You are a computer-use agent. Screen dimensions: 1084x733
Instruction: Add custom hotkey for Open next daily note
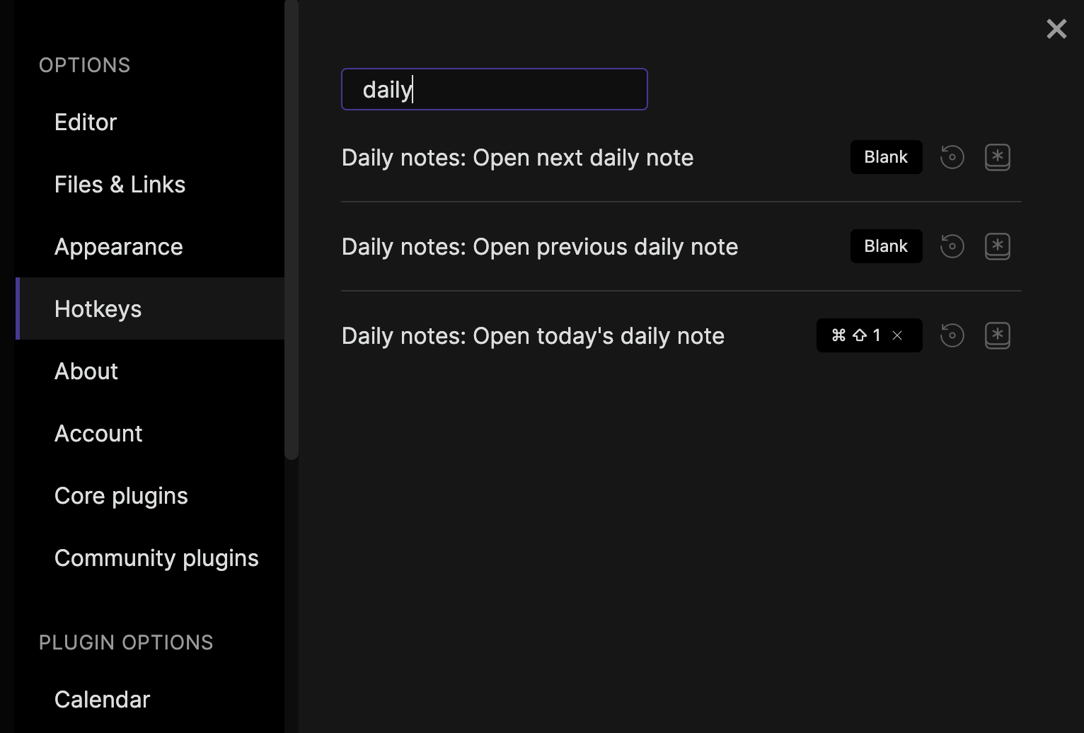(x=997, y=157)
